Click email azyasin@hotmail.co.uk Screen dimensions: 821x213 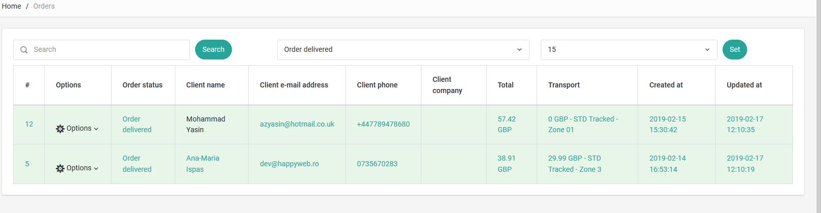[x=297, y=124]
